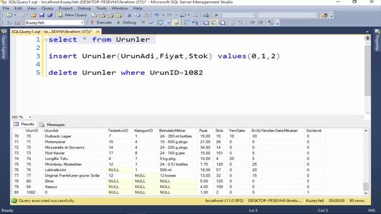This screenshot has height=214, width=381.
Task: Click the results grid scroll down arrow
Action: 366,193
